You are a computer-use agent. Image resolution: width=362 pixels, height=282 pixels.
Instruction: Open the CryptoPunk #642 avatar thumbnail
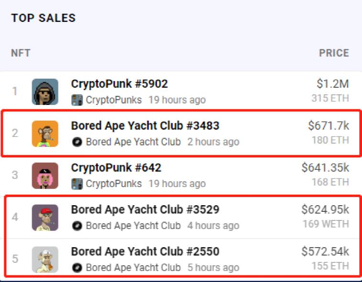pos(45,176)
